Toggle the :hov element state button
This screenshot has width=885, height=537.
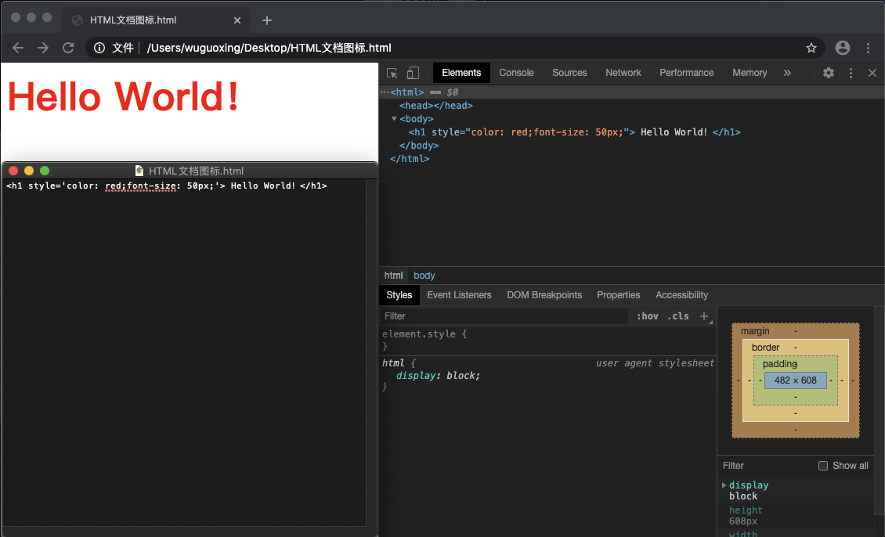(648, 316)
